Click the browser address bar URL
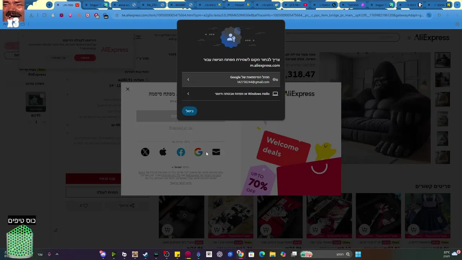Viewport: 462px width, 260px height. click(273, 16)
